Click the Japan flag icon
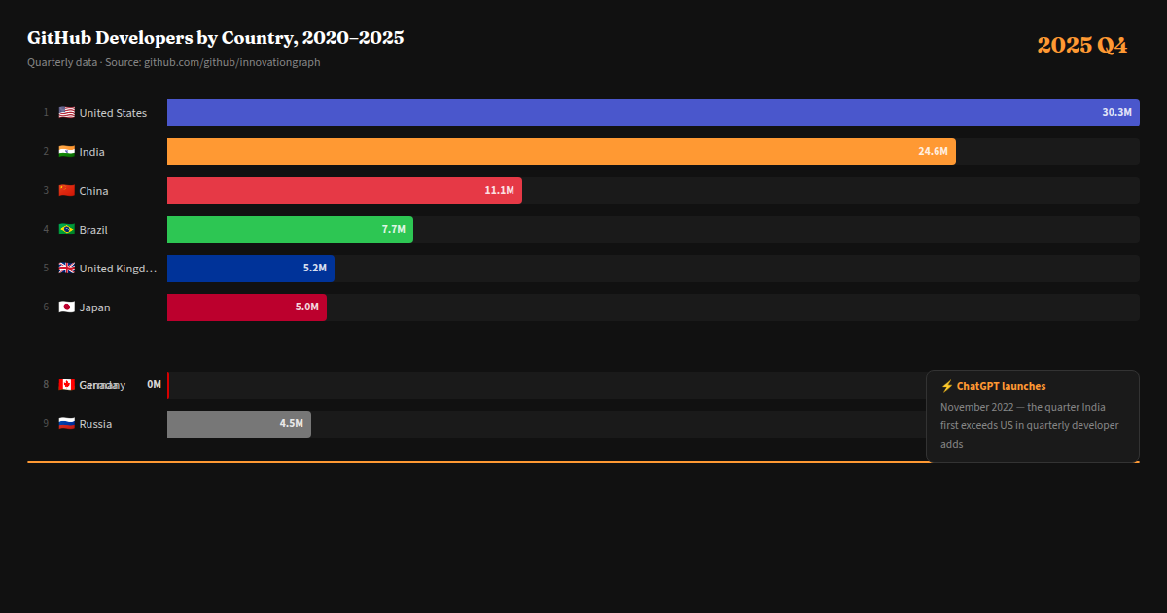 point(66,307)
